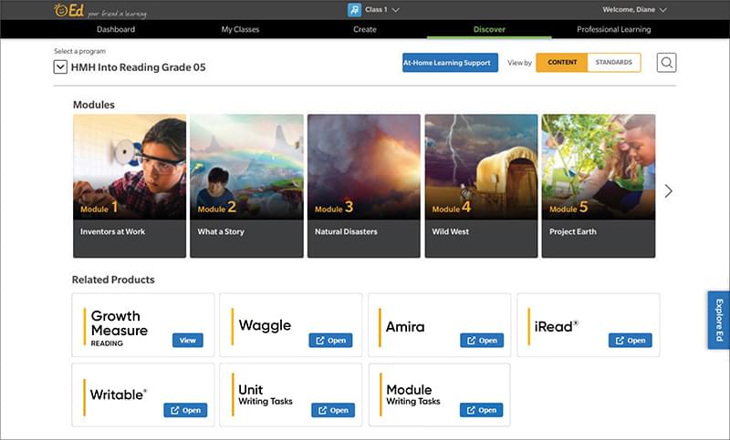Click Open button for iRead
730x440 pixels.
point(630,340)
